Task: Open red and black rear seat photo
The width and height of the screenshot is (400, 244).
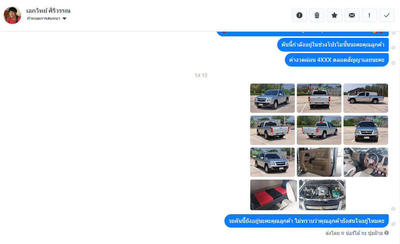Action: (274, 195)
